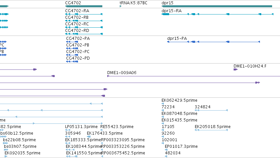Click the bs60b12.5prime label
Viewport: 280px width, 158px height.
pyautogui.click(x=17, y=133)
